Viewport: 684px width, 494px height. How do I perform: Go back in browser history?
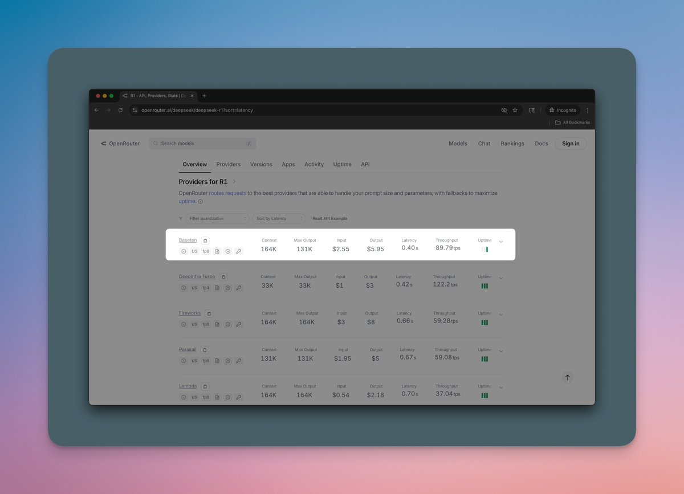coord(96,110)
